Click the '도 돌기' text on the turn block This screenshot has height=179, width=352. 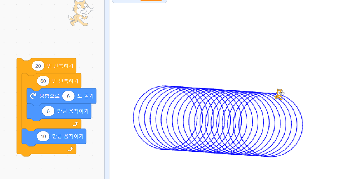pos(85,96)
